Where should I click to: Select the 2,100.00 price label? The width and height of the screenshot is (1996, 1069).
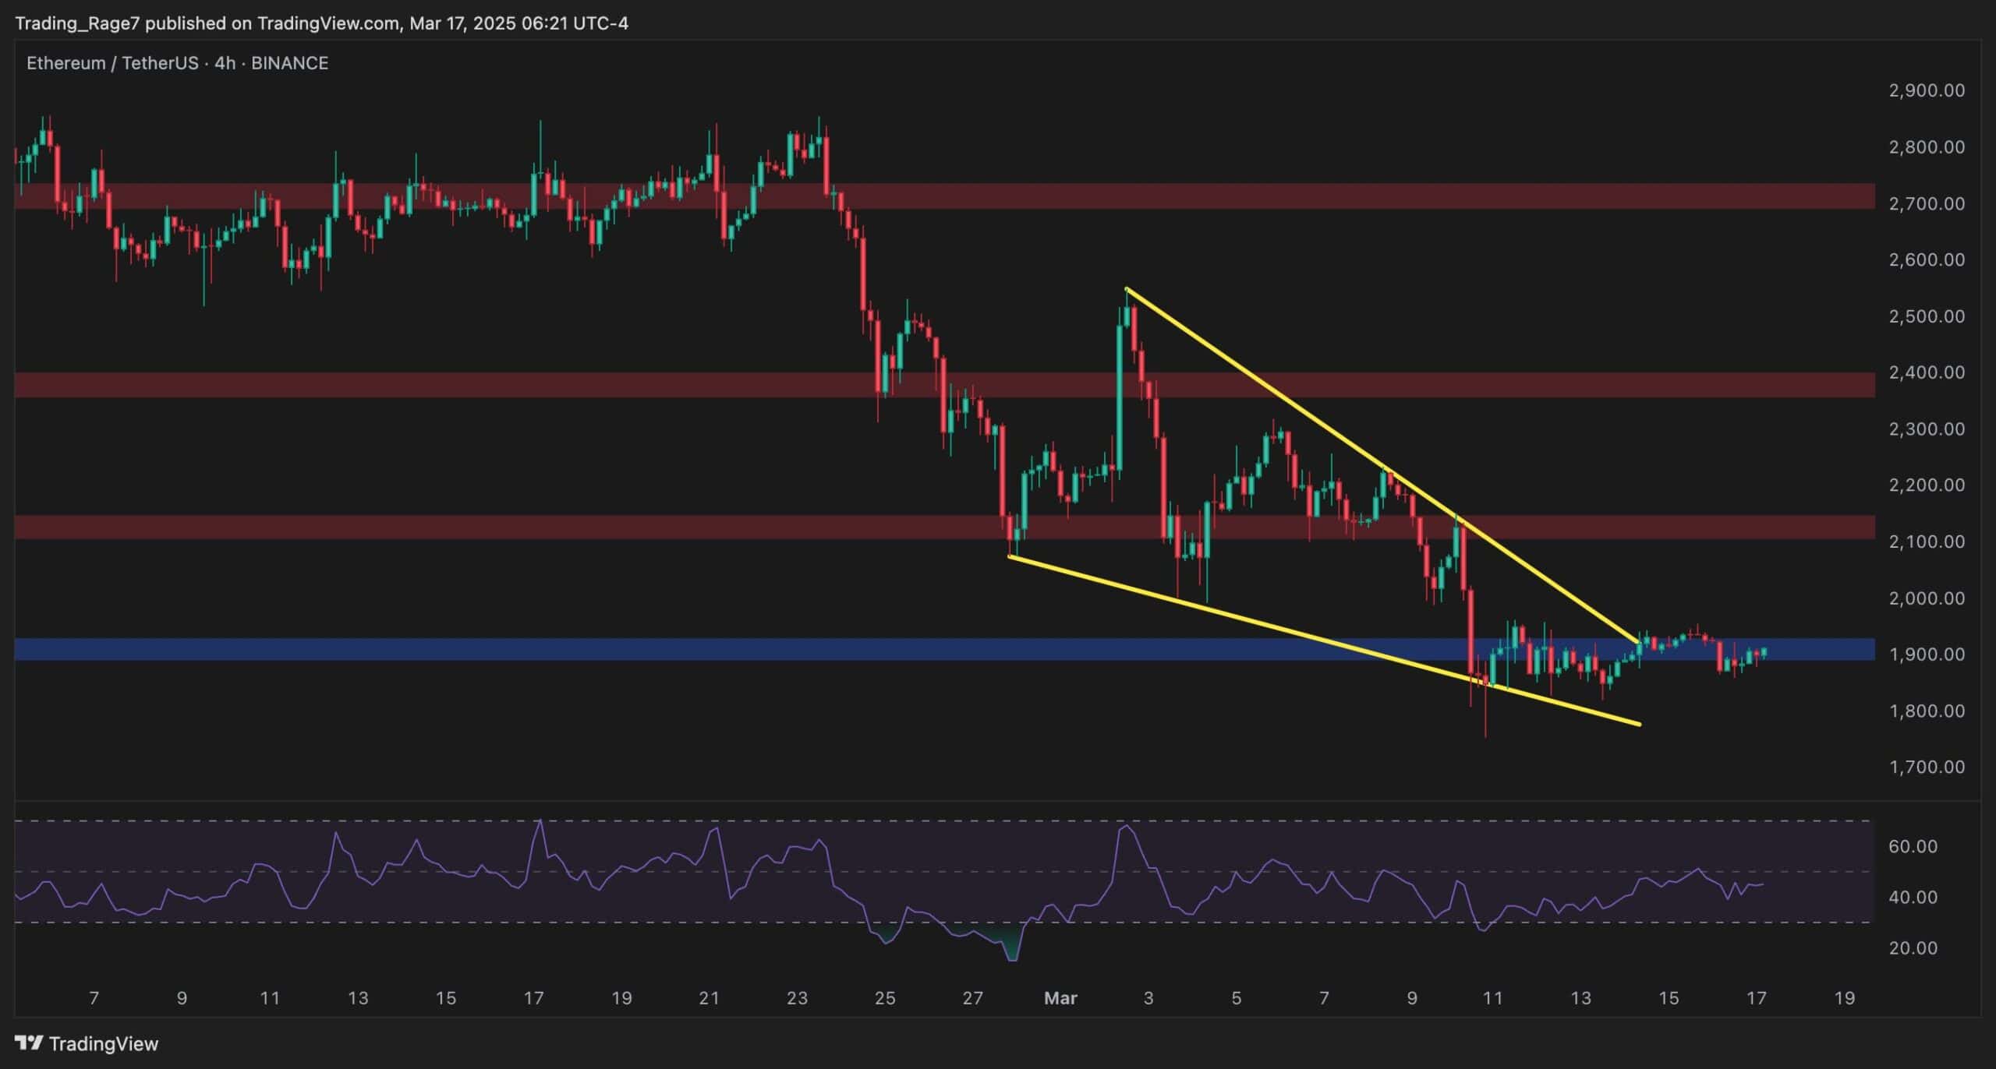pyautogui.click(x=1926, y=541)
